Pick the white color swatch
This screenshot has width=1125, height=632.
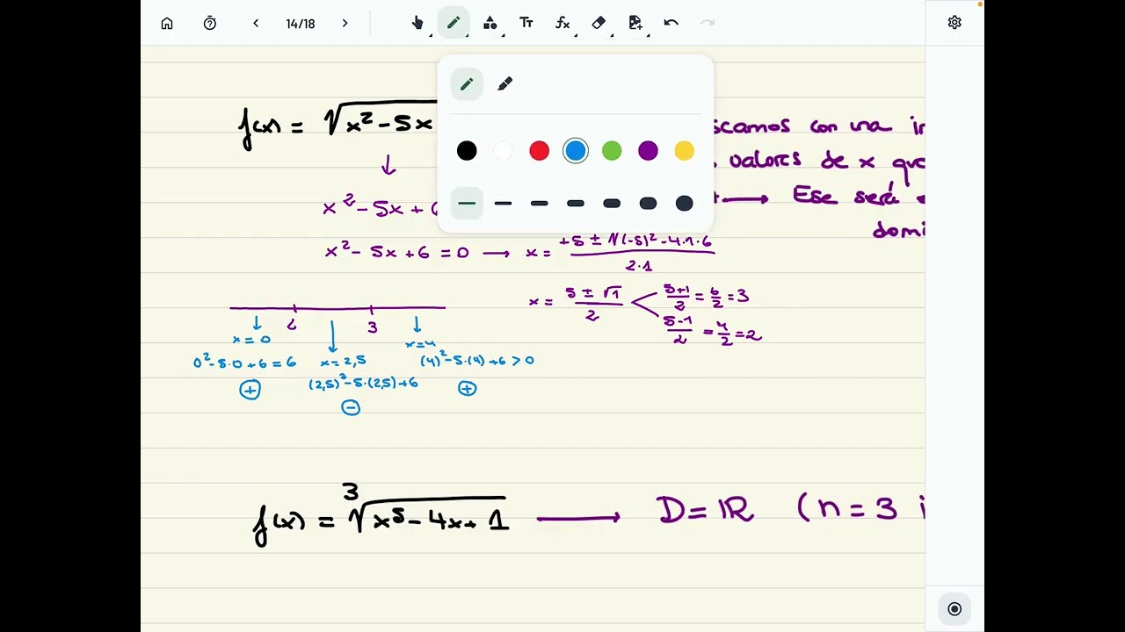(x=503, y=151)
